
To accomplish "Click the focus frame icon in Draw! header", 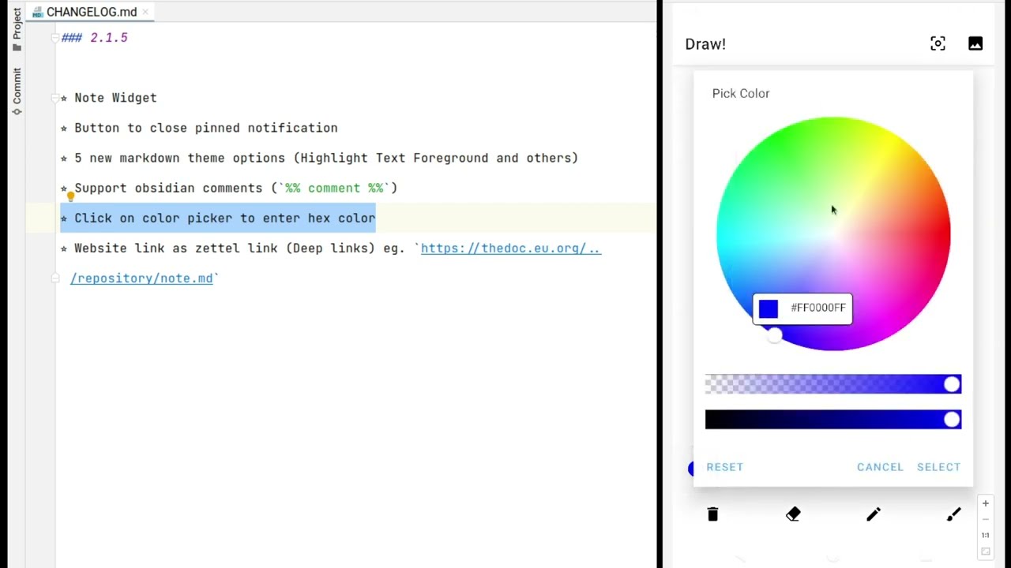I will (x=938, y=44).
